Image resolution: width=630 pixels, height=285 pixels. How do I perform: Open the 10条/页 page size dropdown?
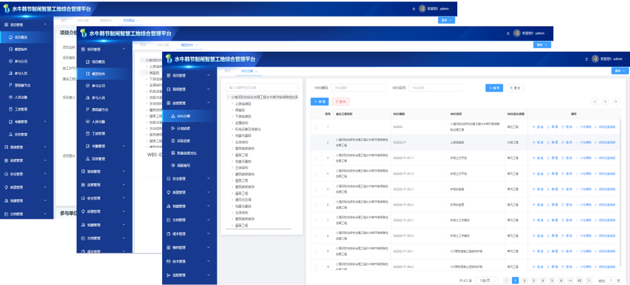[484, 280]
